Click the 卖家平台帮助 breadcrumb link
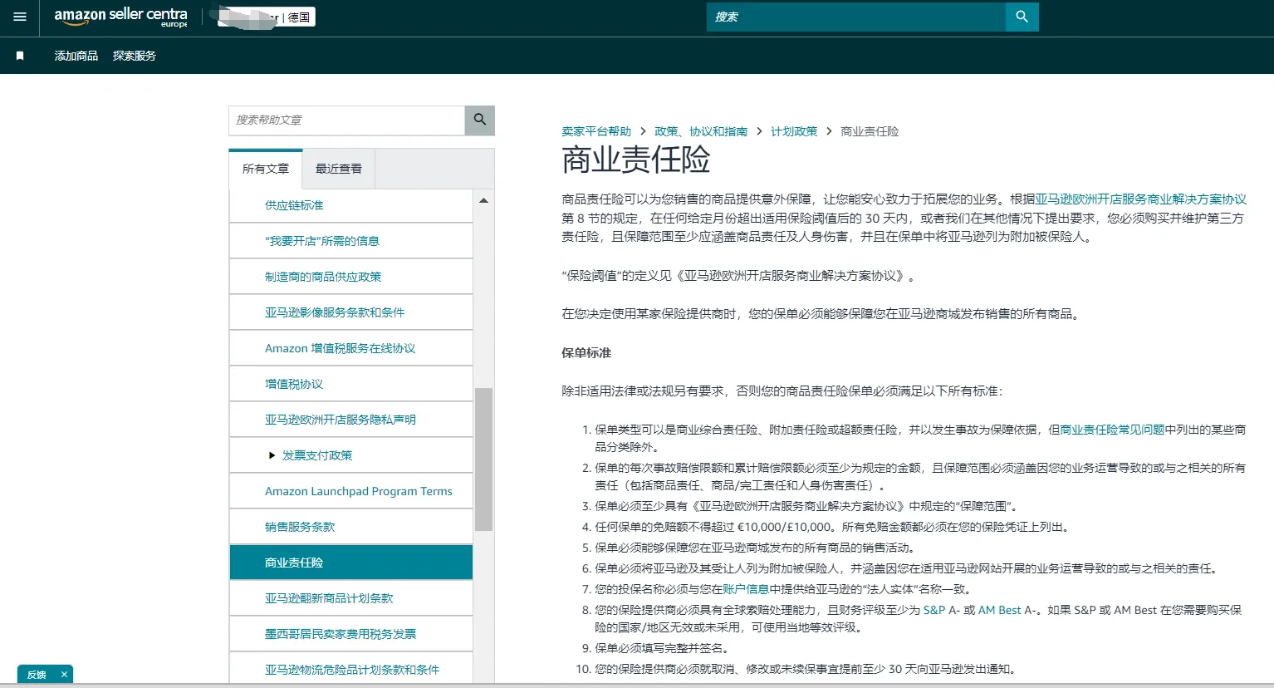This screenshot has width=1274, height=688. click(596, 131)
